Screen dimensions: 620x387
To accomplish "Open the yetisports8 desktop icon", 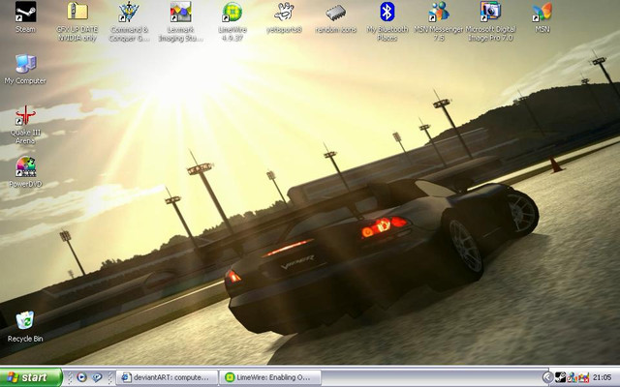I will (x=284, y=14).
